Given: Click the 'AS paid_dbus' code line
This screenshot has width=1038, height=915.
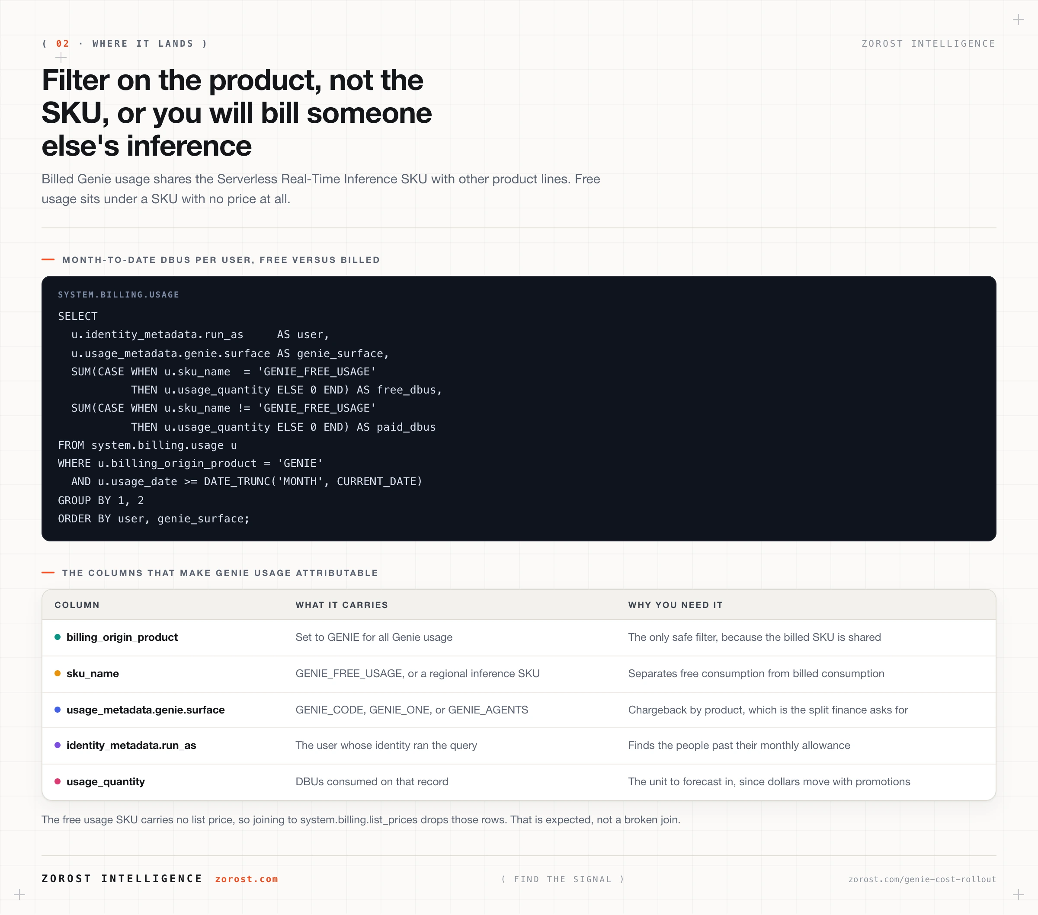Looking at the screenshot, I should click(x=283, y=427).
